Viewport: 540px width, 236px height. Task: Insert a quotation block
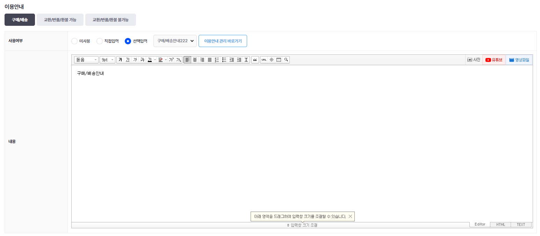click(x=255, y=60)
